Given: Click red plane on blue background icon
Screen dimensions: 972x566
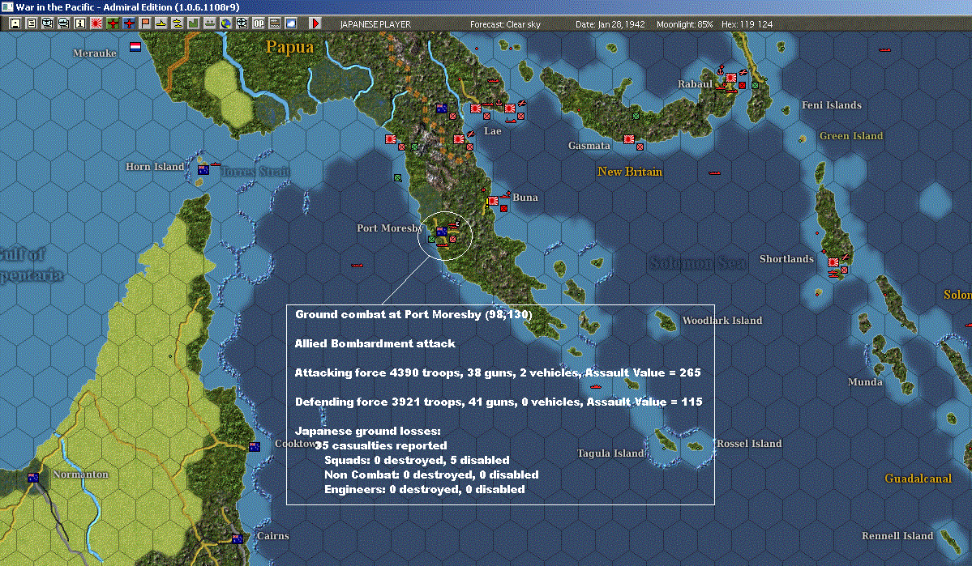Looking at the screenshot, I should pos(128,23).
